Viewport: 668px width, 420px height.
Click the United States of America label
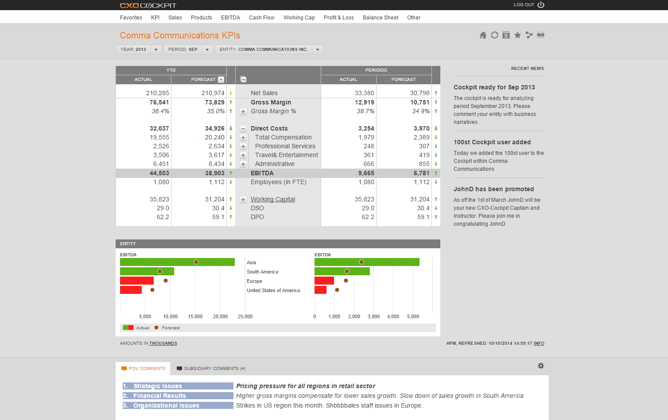(x=273, y=290)
